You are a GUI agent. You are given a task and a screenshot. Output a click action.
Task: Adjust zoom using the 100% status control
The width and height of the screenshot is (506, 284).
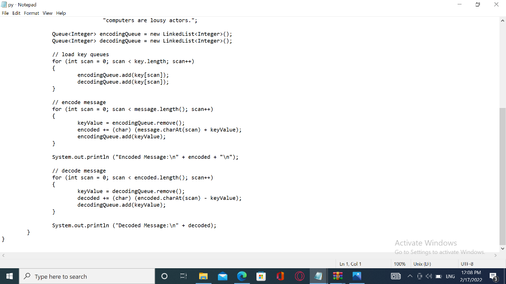click(400, 263)
